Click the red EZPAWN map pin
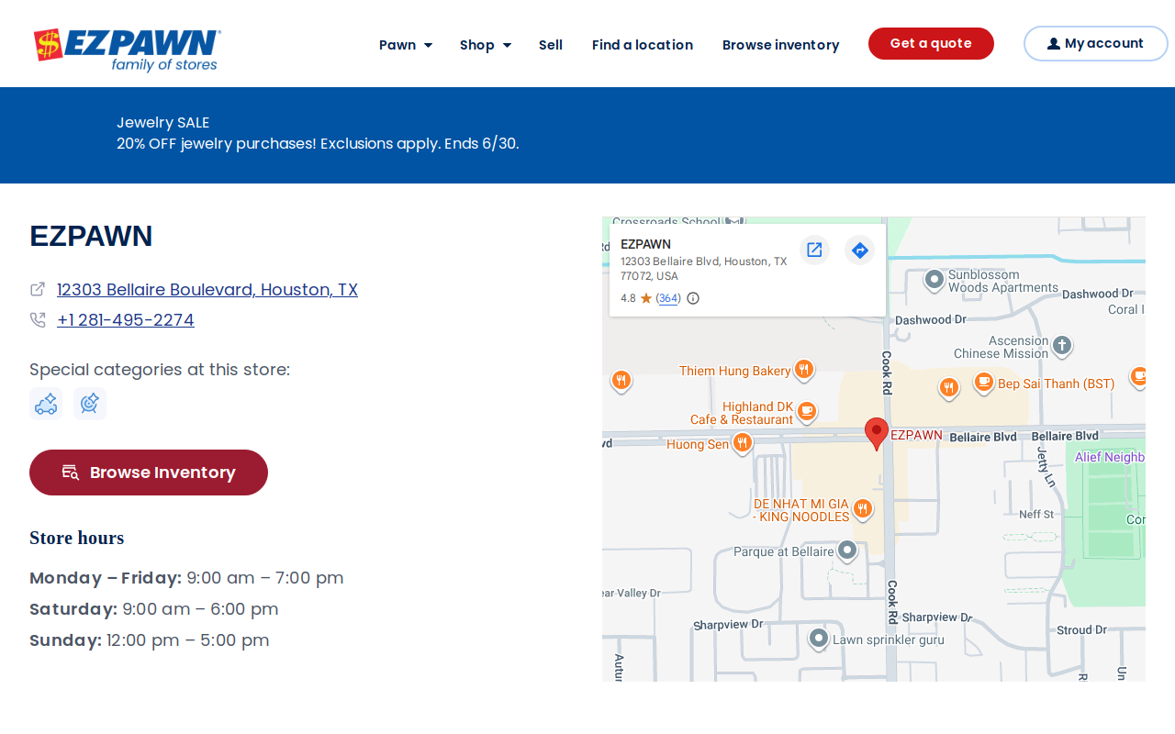The image size is (1175, 734). point(877,433)
